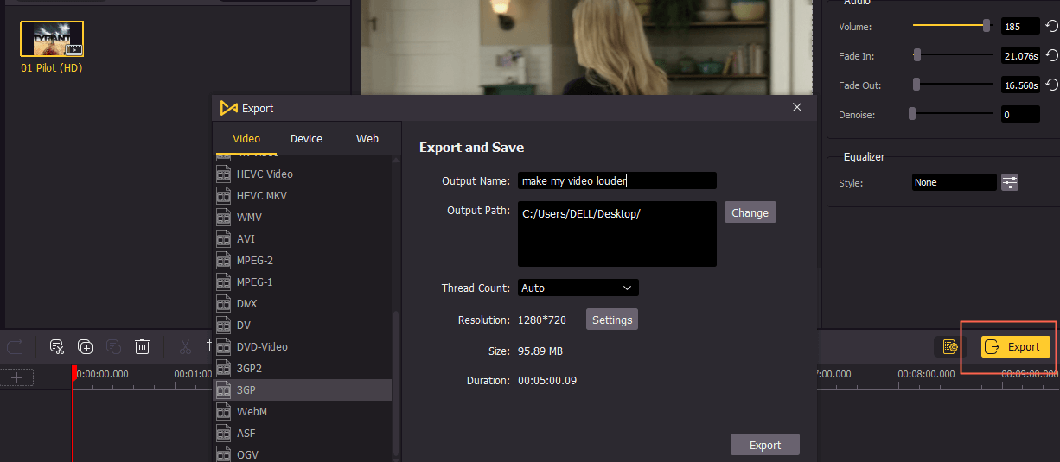Click the video preview frame

pyautogui.click(x=586, y=47)
